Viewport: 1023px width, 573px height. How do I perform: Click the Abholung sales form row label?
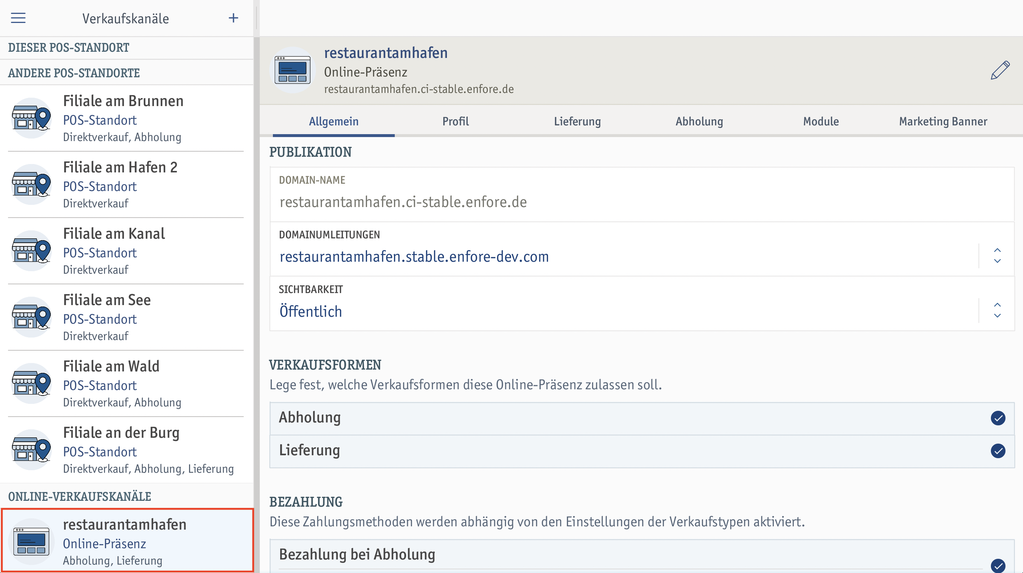pyautogui.click(x=310, y=417)
